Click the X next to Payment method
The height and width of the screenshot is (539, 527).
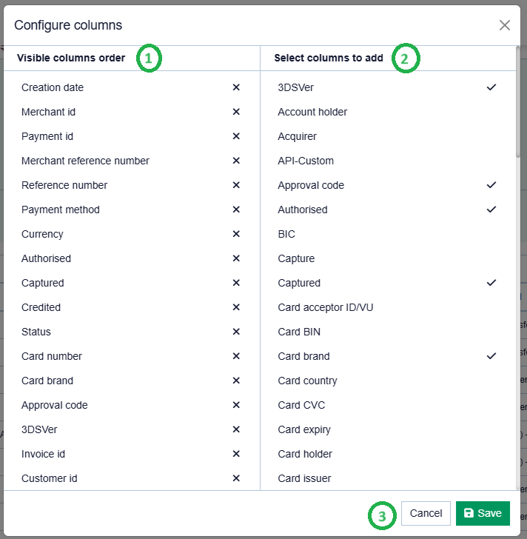(x=236, y=210)
